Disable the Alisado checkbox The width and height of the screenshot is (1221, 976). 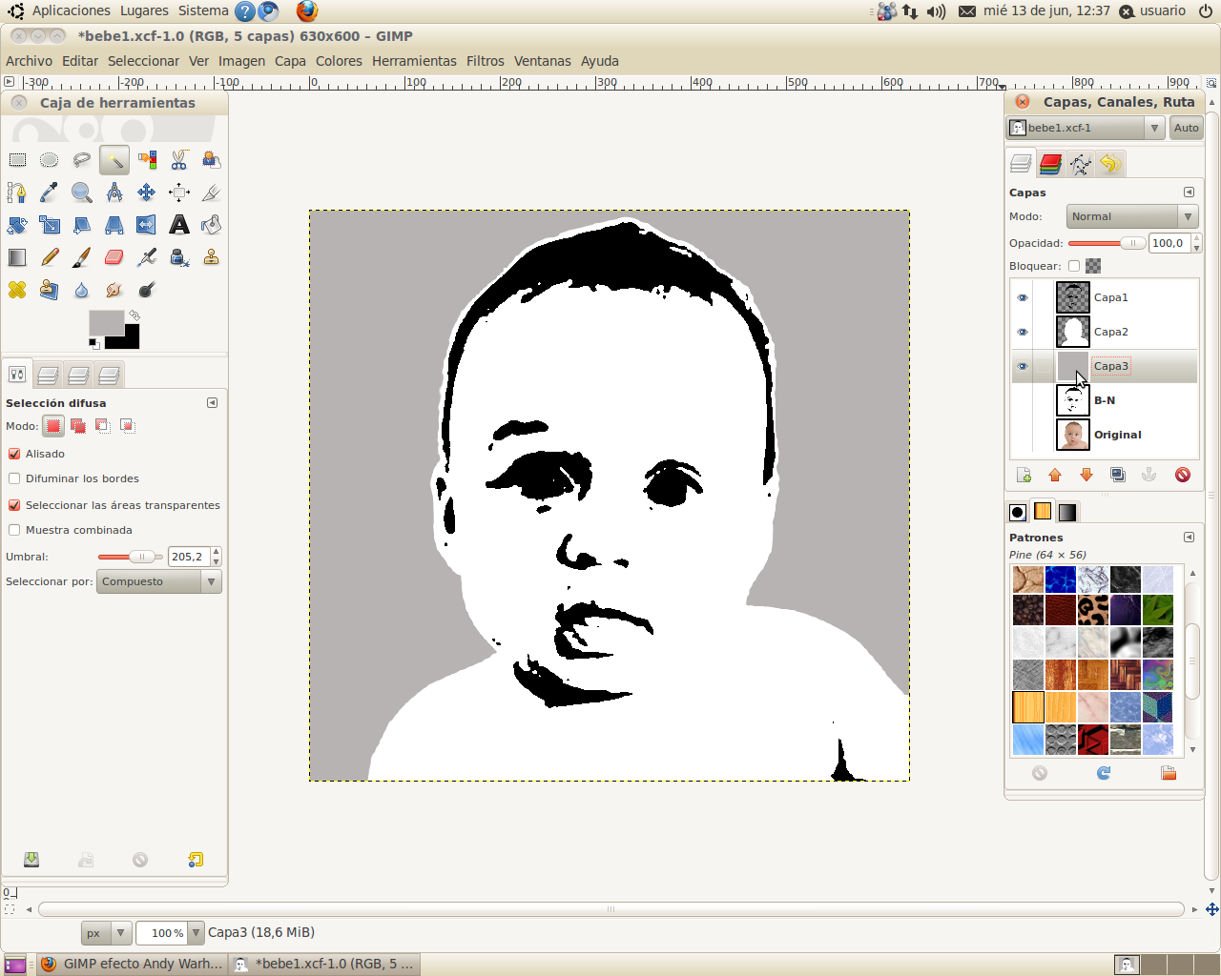pos(13,454)
